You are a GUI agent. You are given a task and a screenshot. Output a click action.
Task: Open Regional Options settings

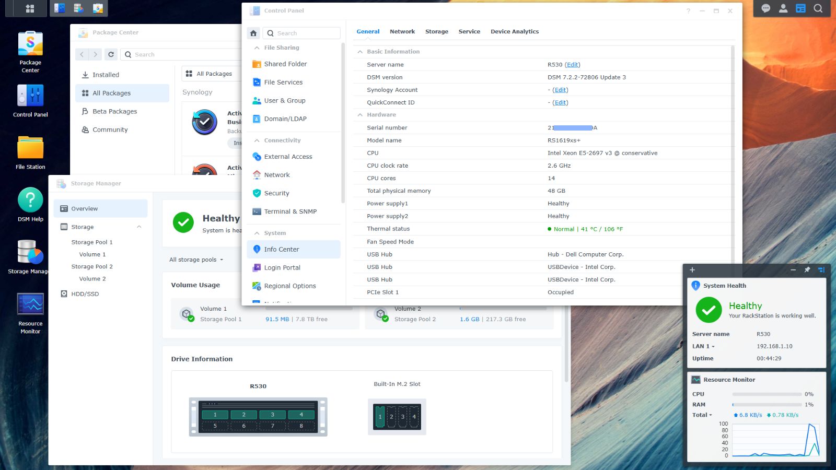point(293,286)
